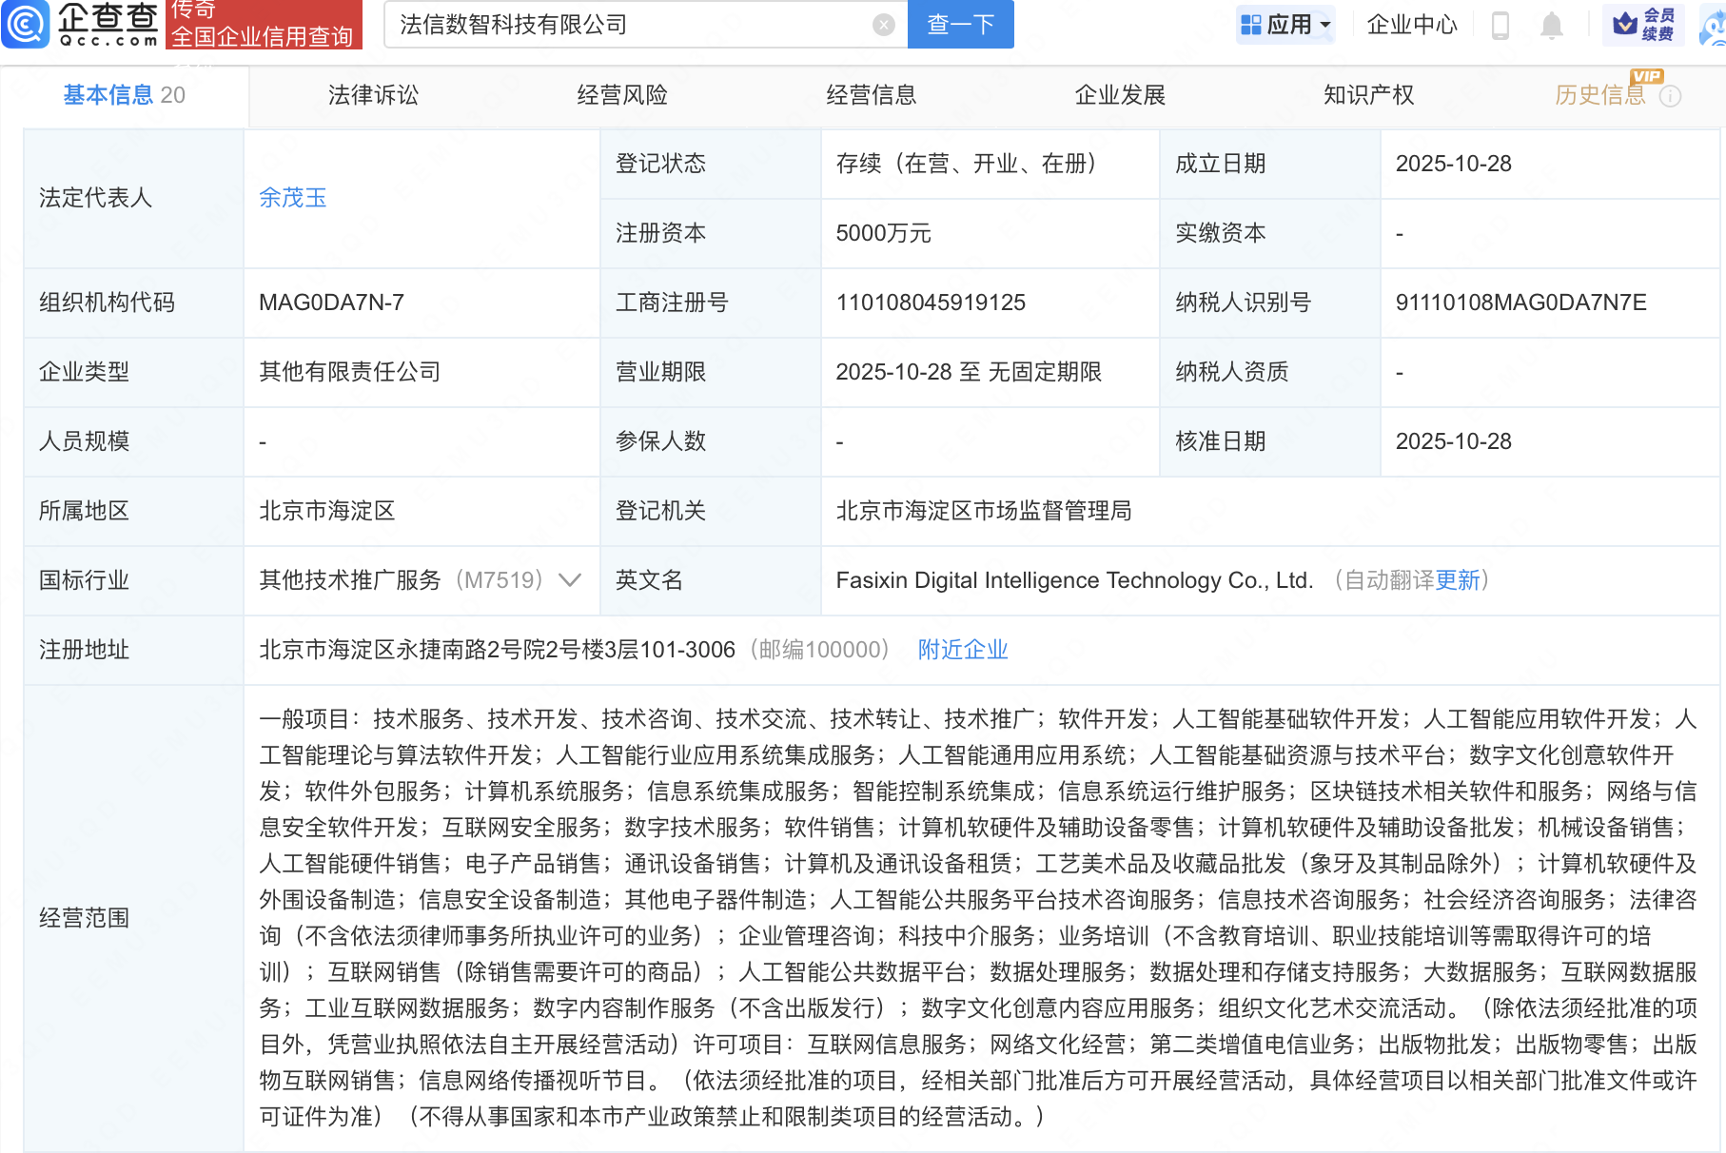This screenshot has height=1153, width=1726.
Task: Click the member renewal crown icon
Action: pos(1626,24)
